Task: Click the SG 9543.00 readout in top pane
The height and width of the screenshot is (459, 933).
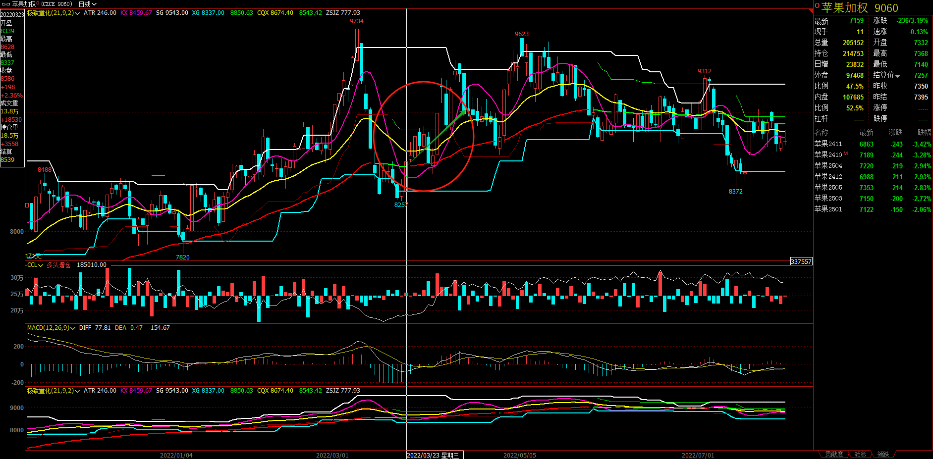Action: pyautogui.click(x=172, y=13)
